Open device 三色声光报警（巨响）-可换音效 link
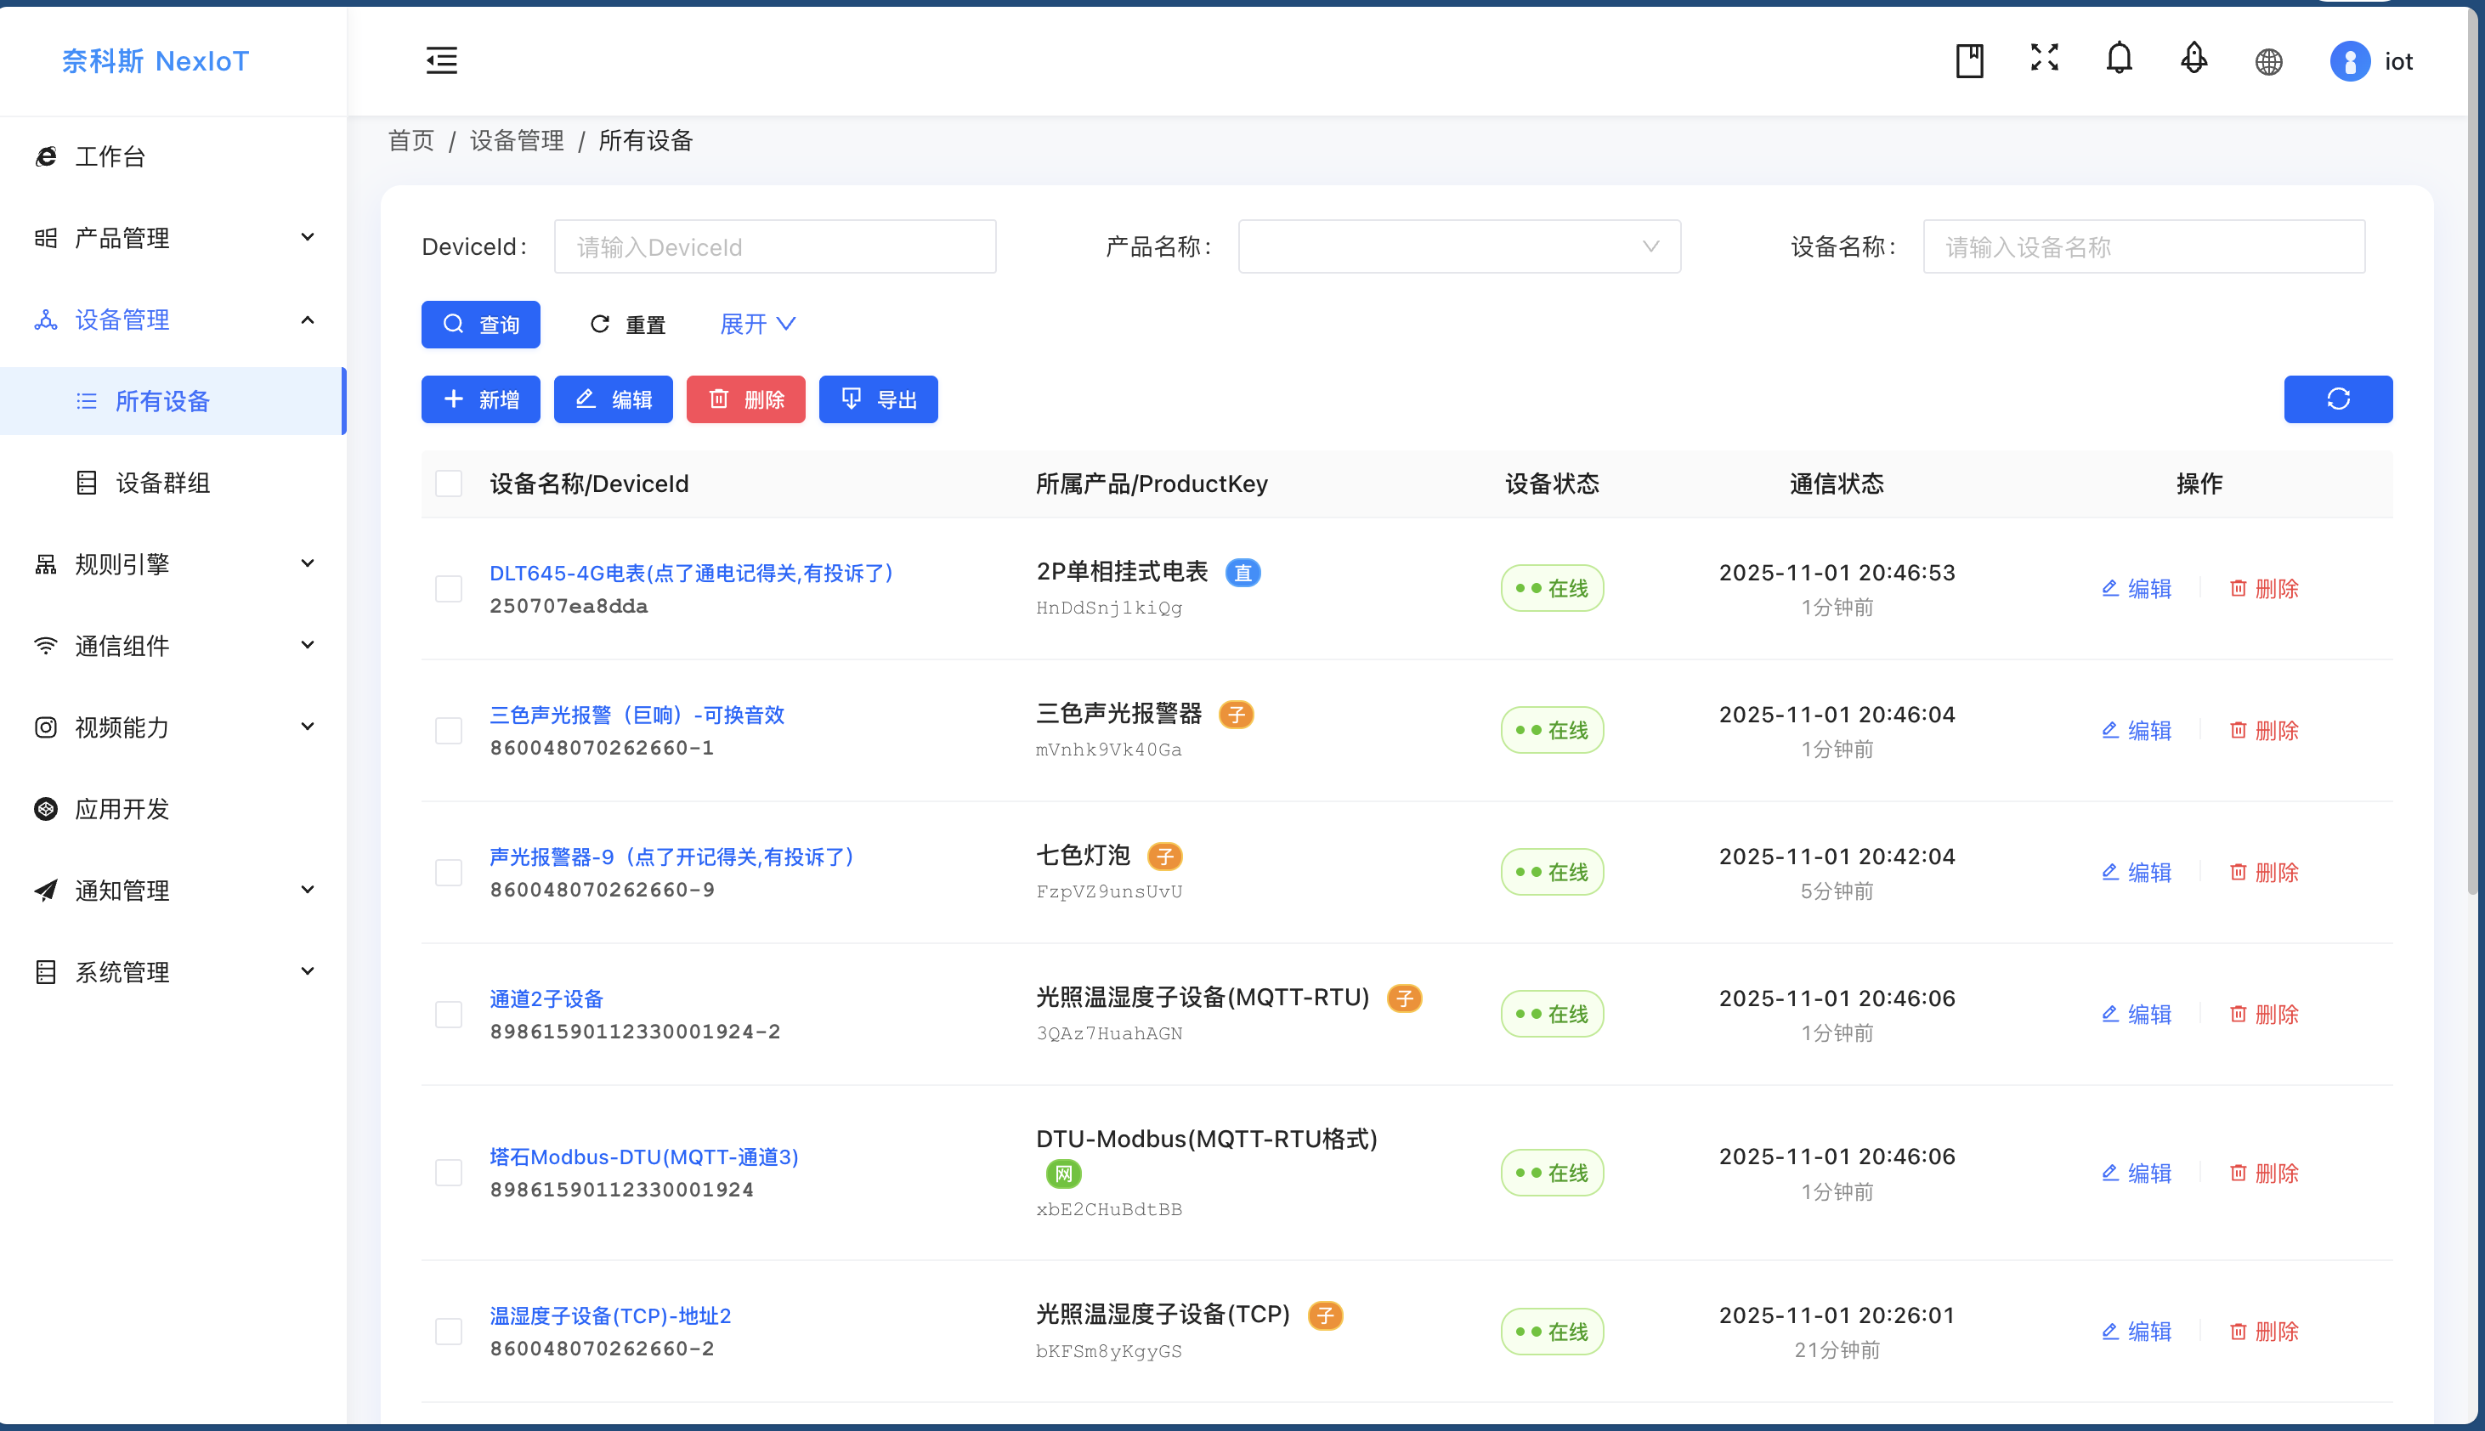 click(x=637, y=715)
